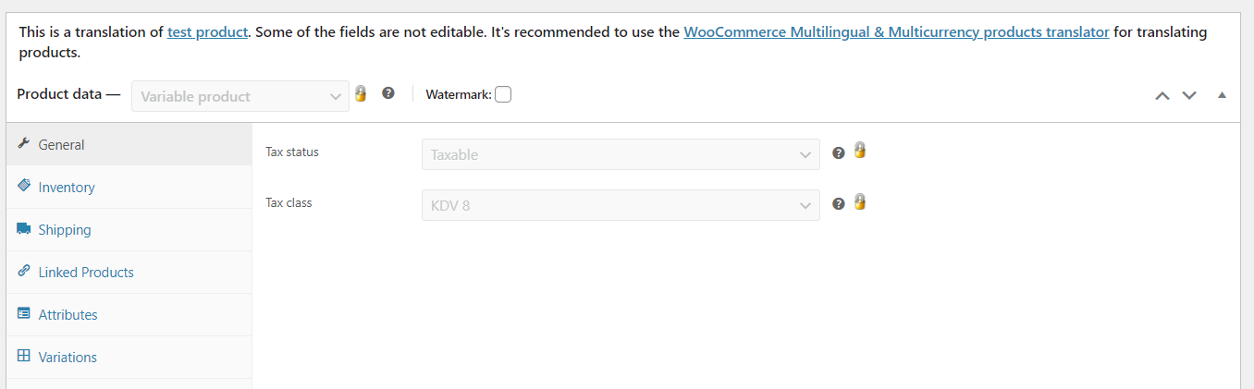Enable the Watermark checkbox
Screen dimensions: 1254x389
[503, 94]
